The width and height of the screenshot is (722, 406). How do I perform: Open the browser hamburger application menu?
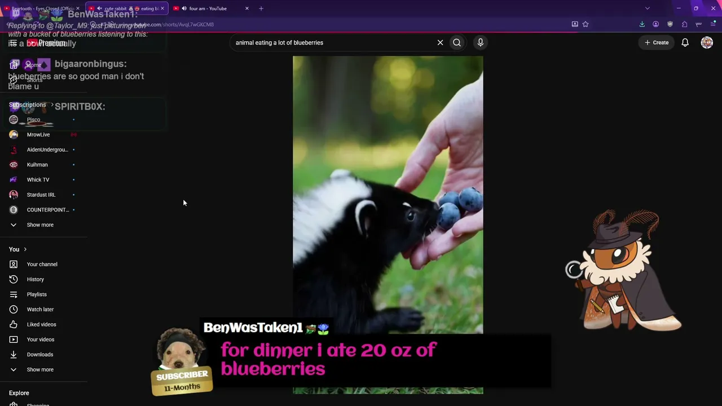(x=713, y=24)
